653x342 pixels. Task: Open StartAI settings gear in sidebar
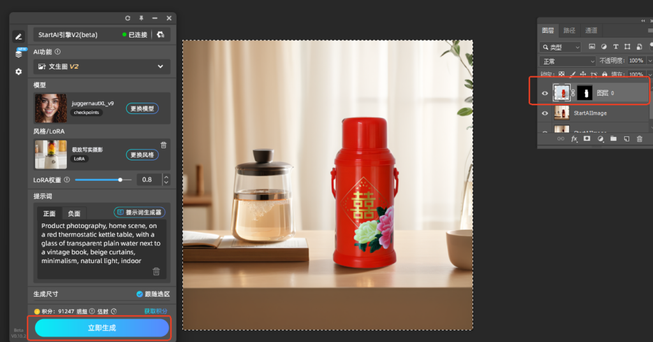pos(18,71)
